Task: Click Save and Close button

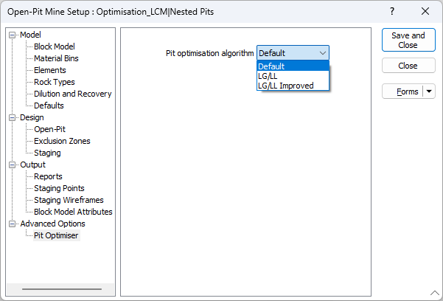Action: pyautogui.click(x=408, y=40)
